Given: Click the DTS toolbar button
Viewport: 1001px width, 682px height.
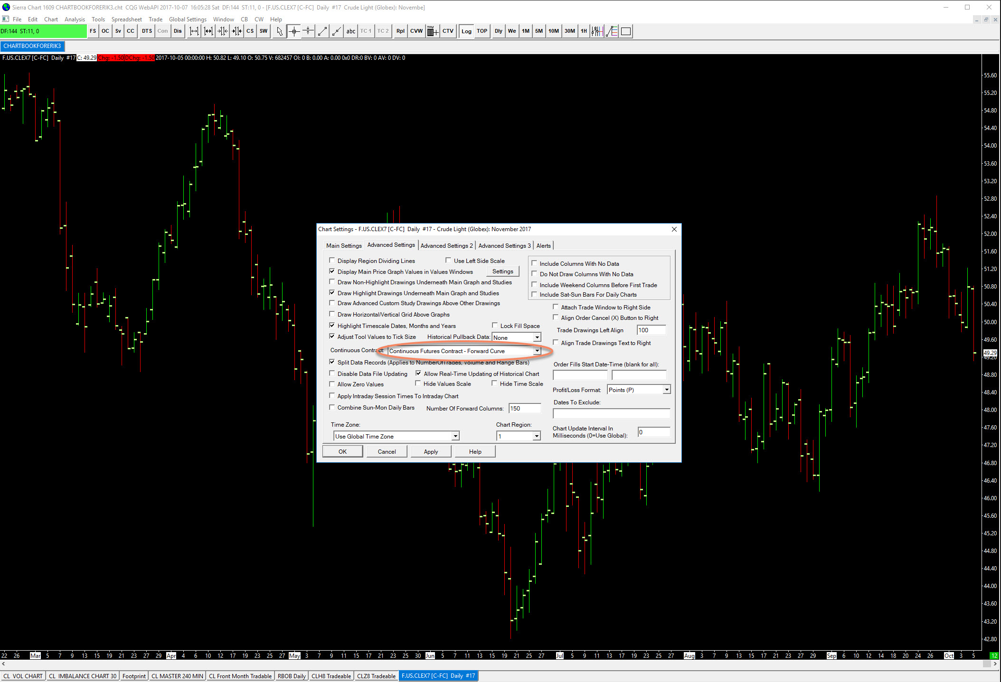Looking at the screenshot, I should [147, 31].
